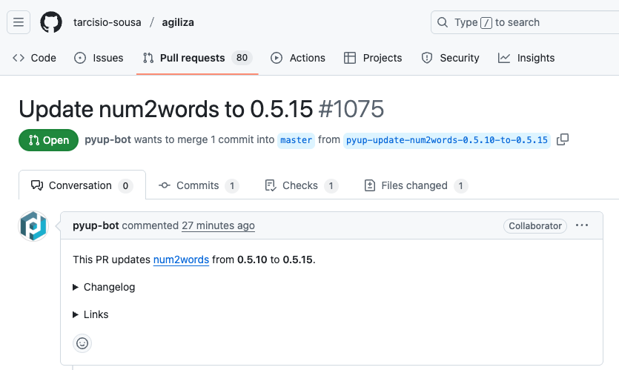Copy the head branch name icon
619x370 pixels.
point(563,140)
